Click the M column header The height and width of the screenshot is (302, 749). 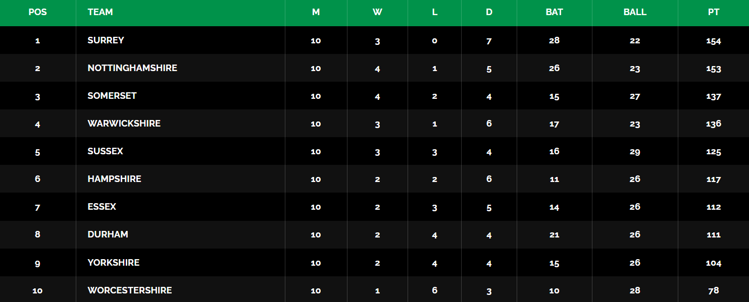click(x=316, y=12)
